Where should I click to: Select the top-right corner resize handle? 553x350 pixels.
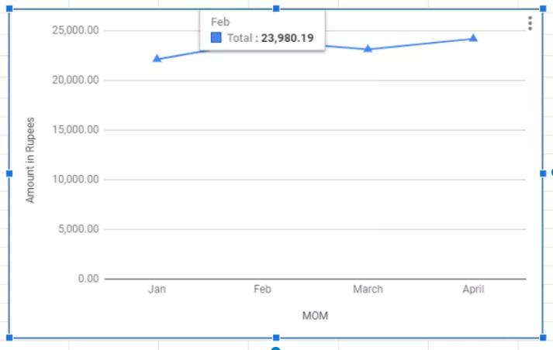tap(543, 9)
